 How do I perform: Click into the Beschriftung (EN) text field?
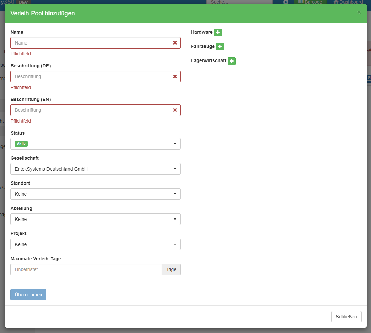92,110
